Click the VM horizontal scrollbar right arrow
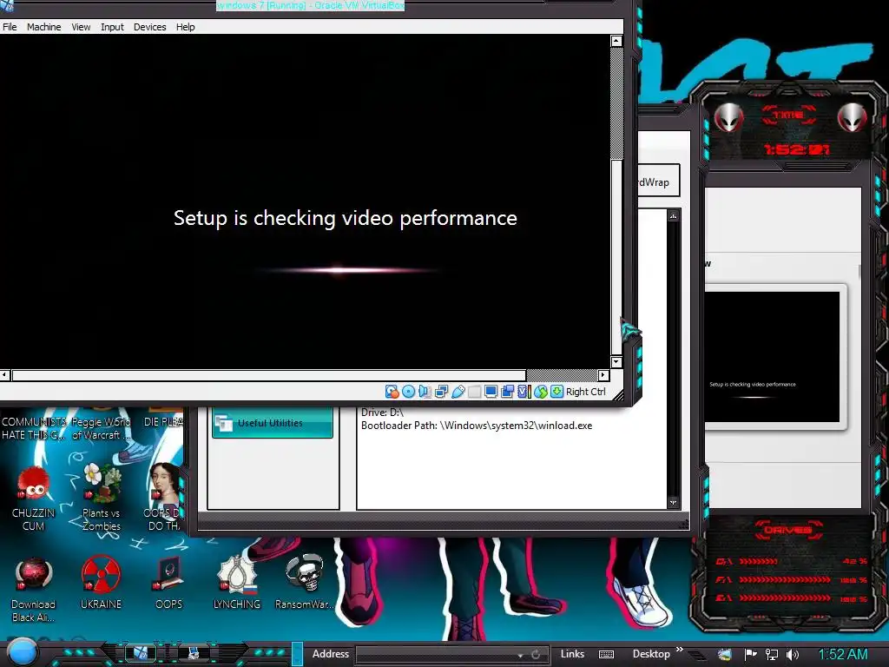 pyautogui.click(x=603, y=375)
